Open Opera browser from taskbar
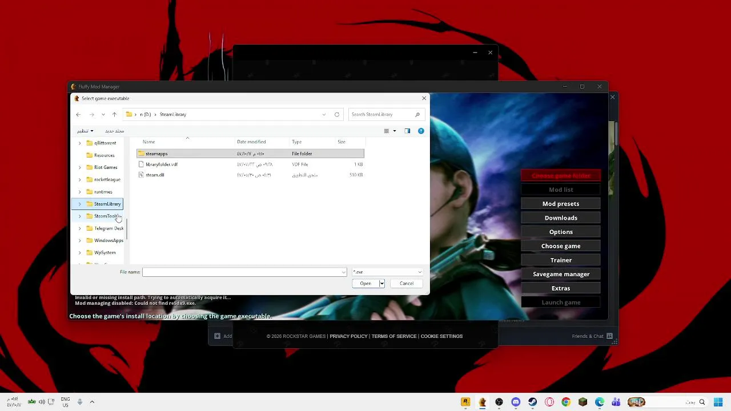Viewport: 731px width, 411px height. coord(549,402)
